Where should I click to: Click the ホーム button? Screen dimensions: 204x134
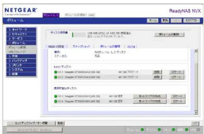tap(153, 20)
